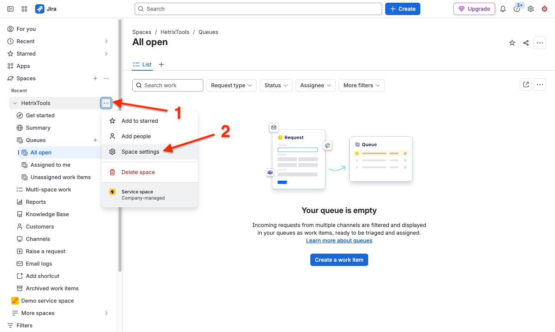Choose Delete space in the menu
This screenshot has height=332, width=555.
click(150, 172)
